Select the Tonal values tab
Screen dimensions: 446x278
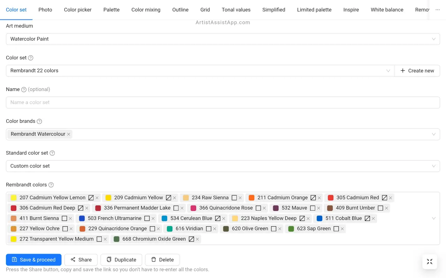click(236, 10)
